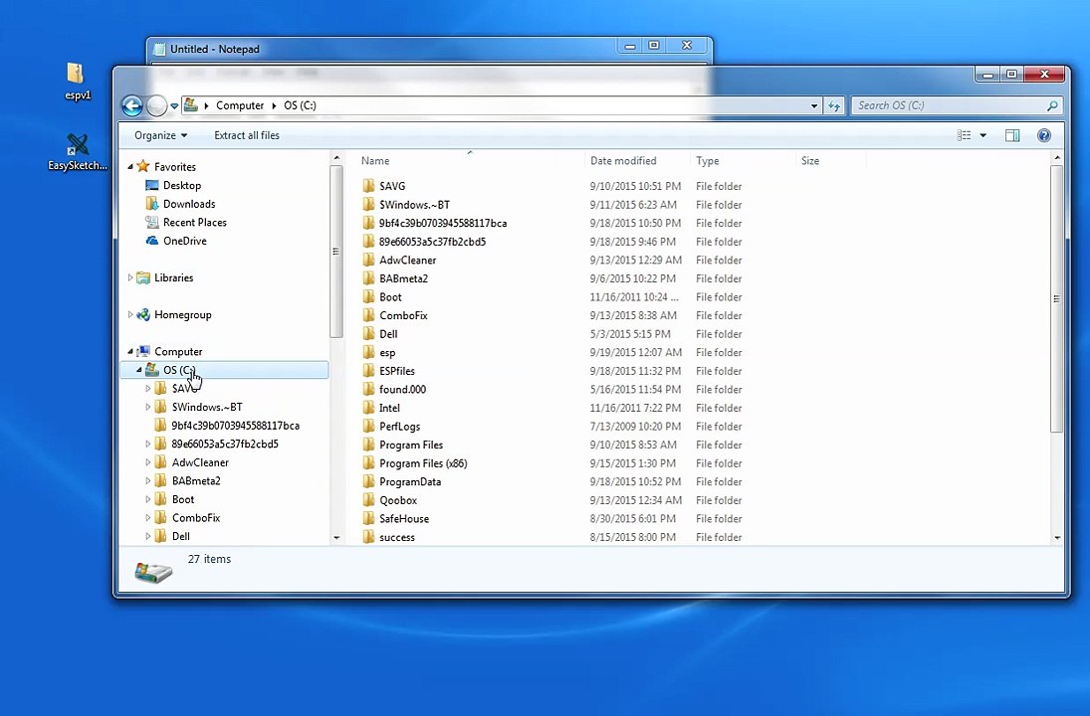Open address bar previous locations dropdown
Screen dimensions: 1090x716
coord(814,106)
